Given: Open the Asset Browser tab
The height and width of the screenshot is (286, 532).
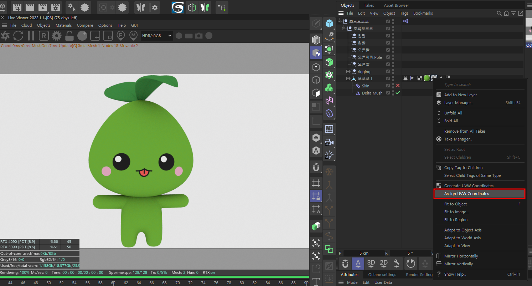Looking at the screenshot, I should (x=396, y=5).
